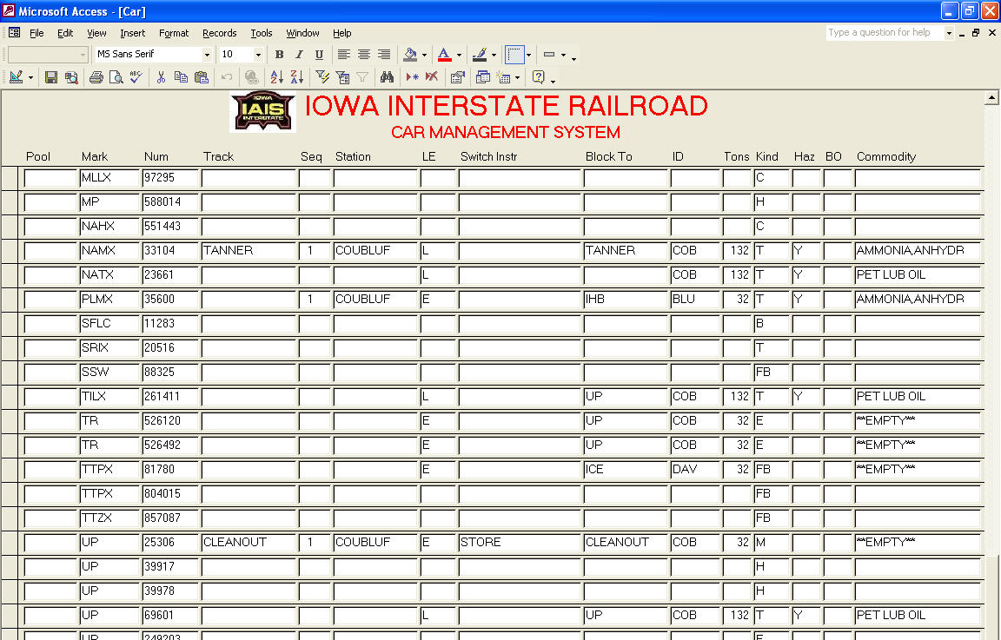
Task: Save the form with floppy disk icon
Action: pos(51,77)
